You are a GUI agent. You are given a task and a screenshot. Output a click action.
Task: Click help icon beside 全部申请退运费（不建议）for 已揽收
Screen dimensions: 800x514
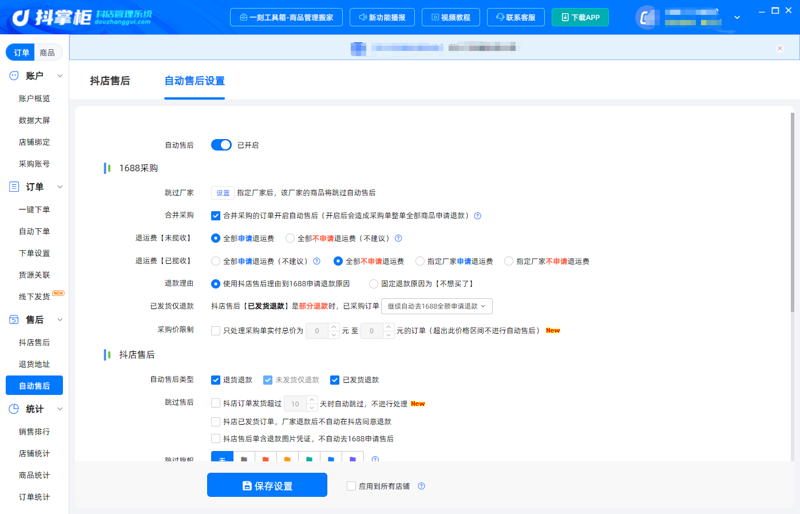point(316,261)
